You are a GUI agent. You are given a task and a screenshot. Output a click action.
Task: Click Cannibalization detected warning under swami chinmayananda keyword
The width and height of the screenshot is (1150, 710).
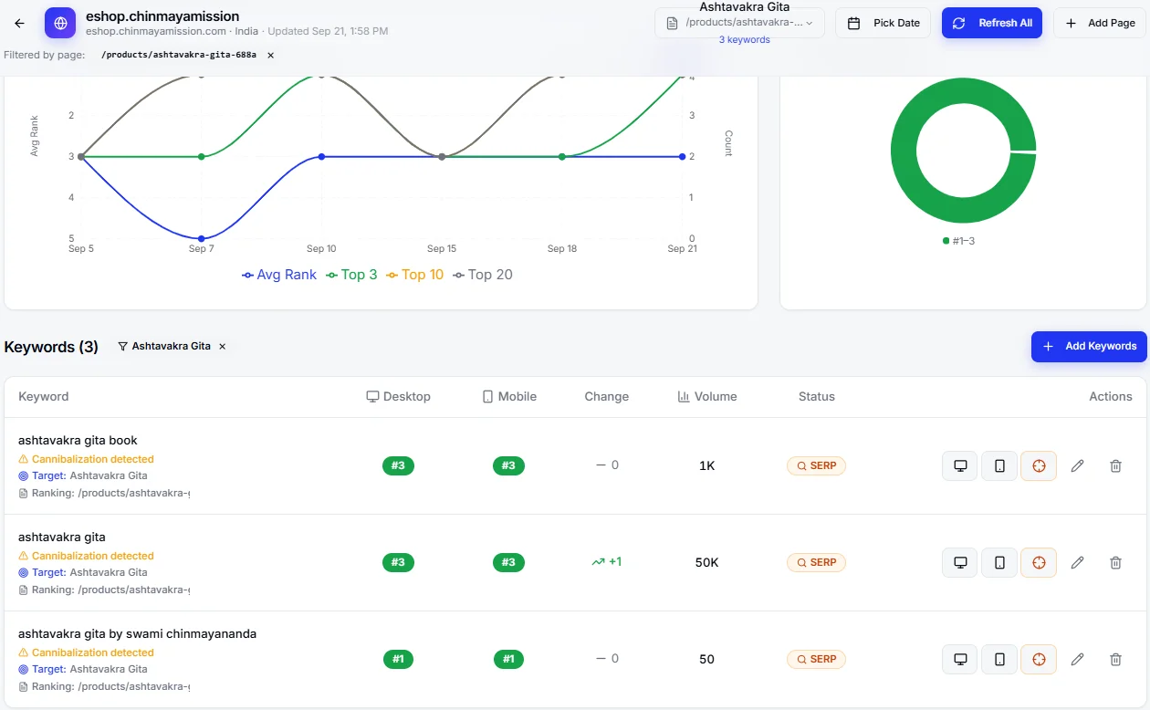86,653
